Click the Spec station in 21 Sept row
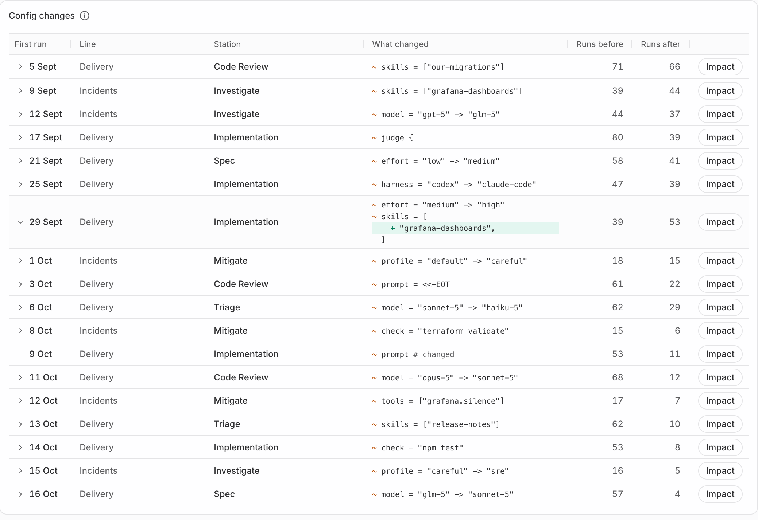The image size is (758, 520). point(224,161)
